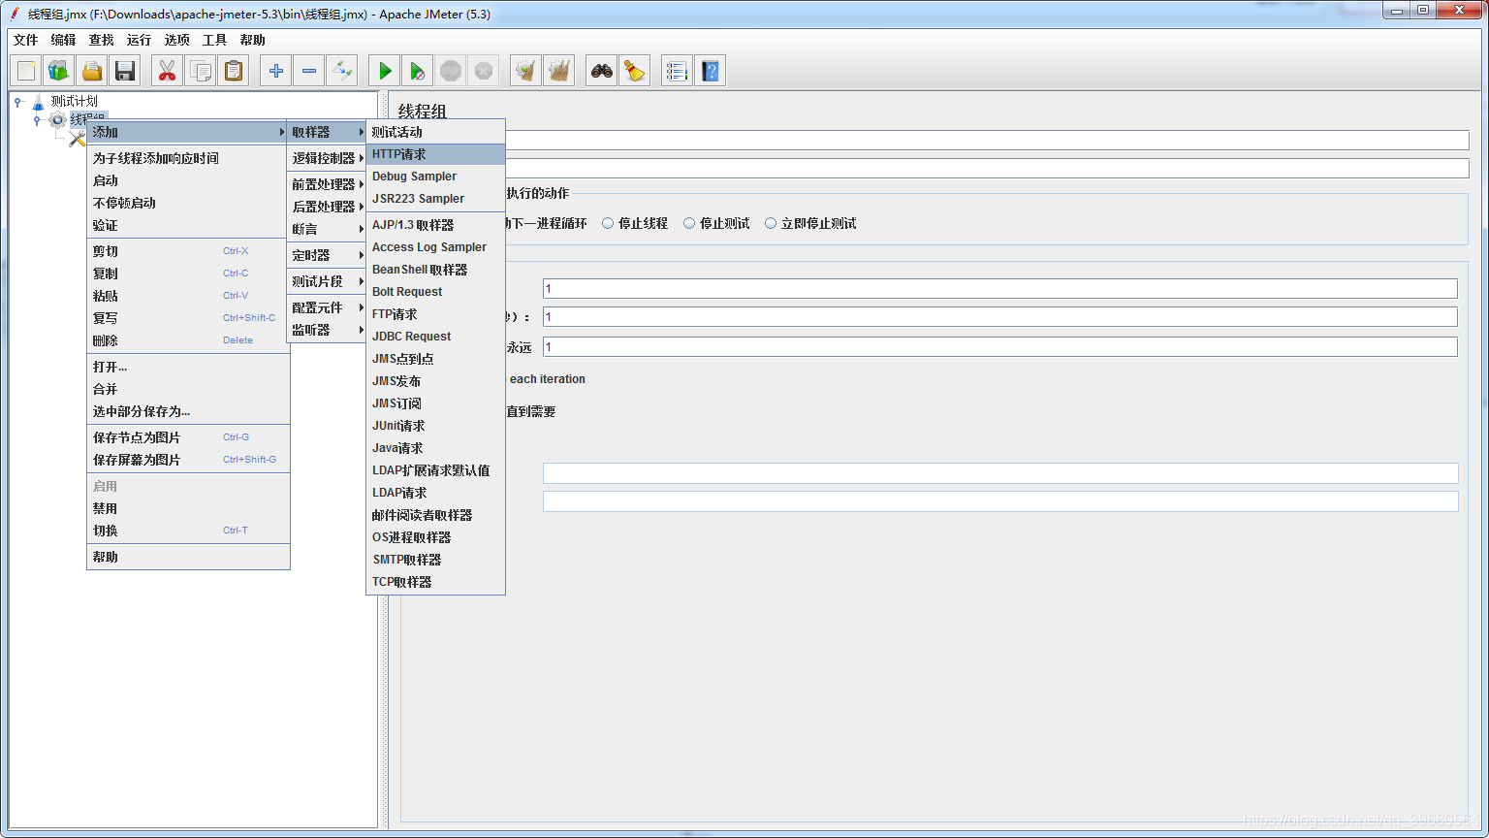1489x838 pixels.
Task: Choose JSR223 Sampler entry
Action: (435, 199)
